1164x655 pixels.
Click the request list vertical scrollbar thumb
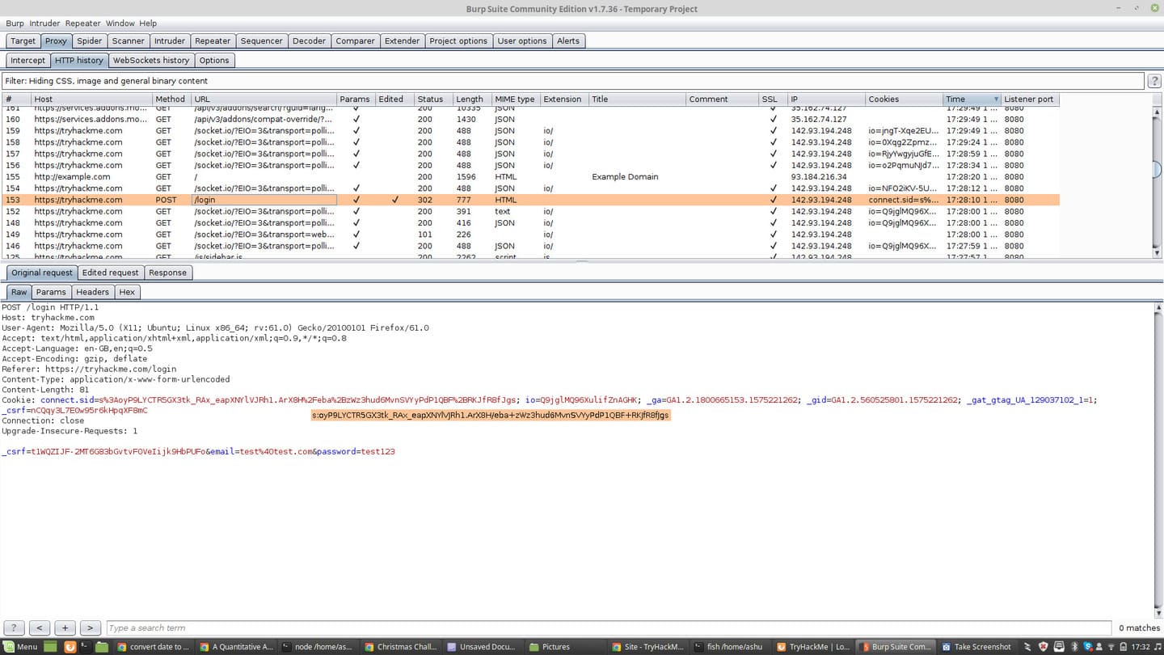(x=1157, y=169)
